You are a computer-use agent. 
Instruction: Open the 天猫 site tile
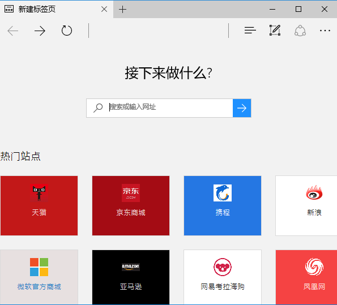point(39,205)
